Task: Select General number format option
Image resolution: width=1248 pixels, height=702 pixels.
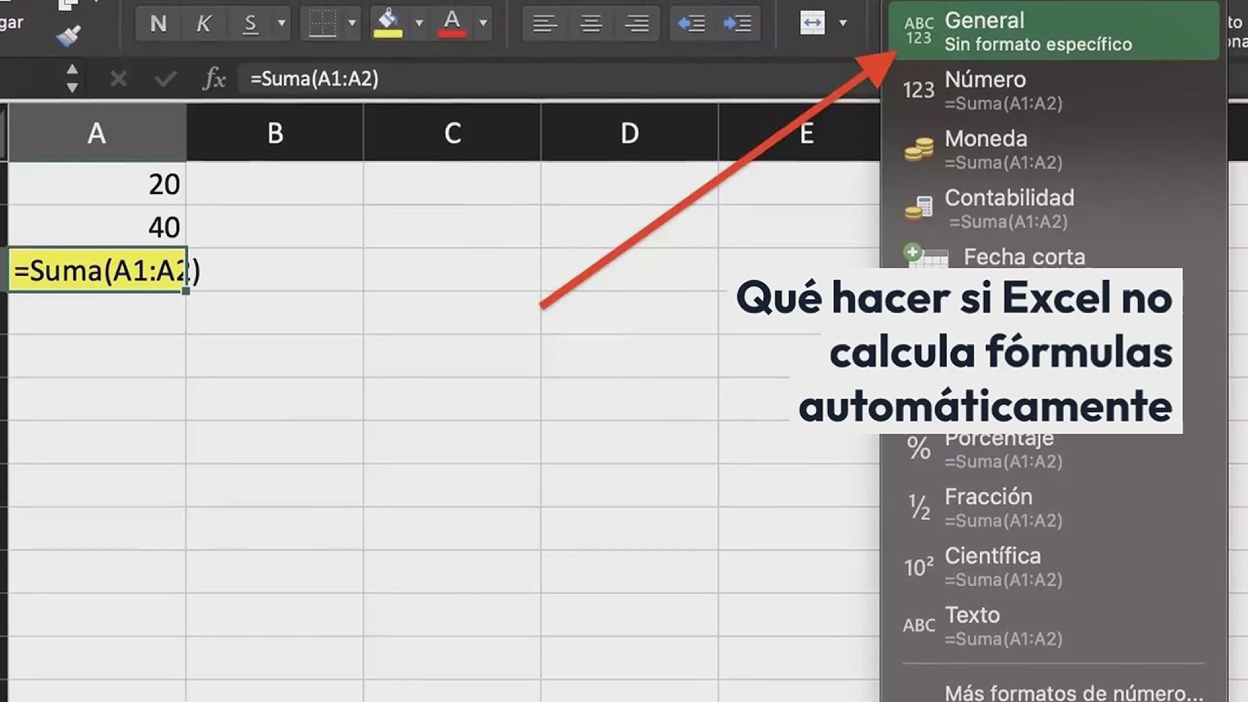Action: 1053,31
